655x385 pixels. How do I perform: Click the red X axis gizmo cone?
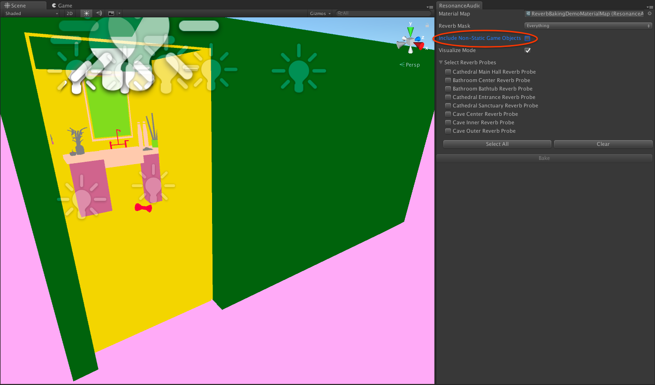(420, 45)
